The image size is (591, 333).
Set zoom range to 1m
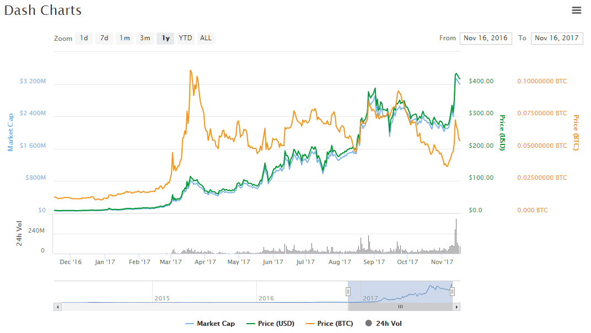coord(125,38)
